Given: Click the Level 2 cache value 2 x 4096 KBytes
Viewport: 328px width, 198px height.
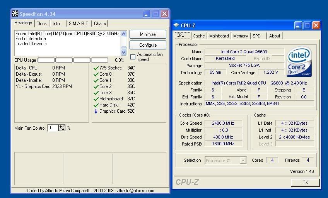Looking at the screenshot, I should tap(294, 137).
